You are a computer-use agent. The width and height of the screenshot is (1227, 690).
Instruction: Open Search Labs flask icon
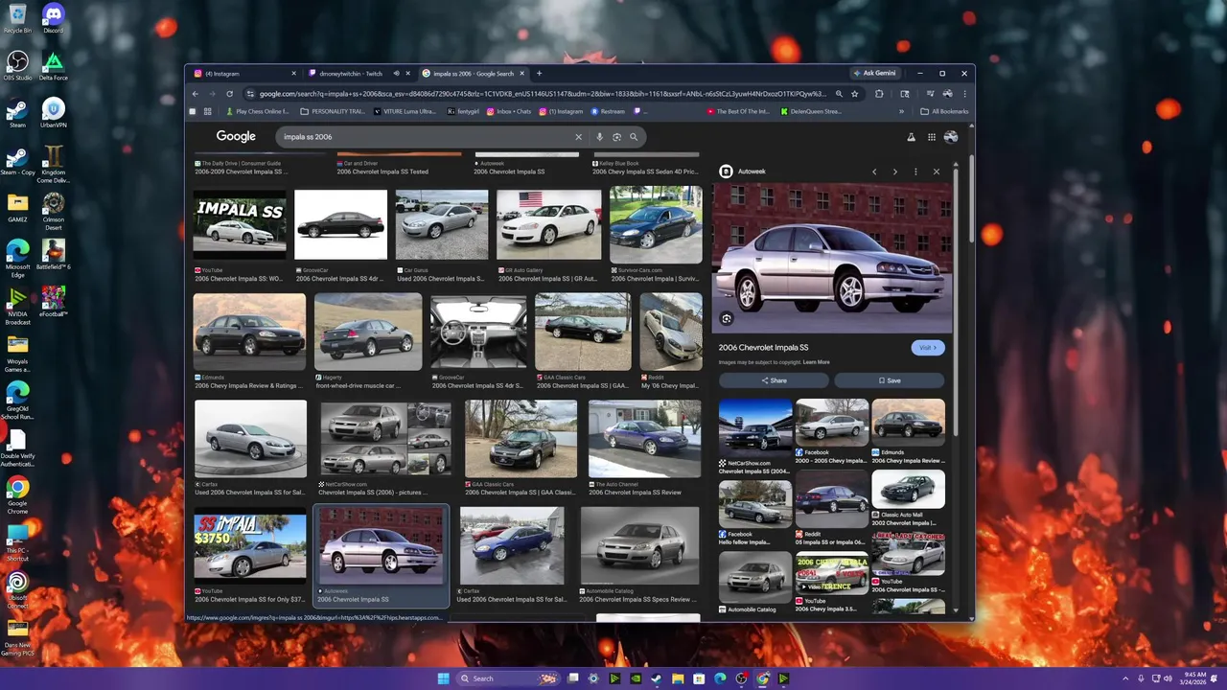point(911,137)
